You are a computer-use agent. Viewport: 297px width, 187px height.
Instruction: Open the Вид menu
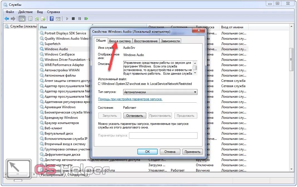click(x=40, y=12)
